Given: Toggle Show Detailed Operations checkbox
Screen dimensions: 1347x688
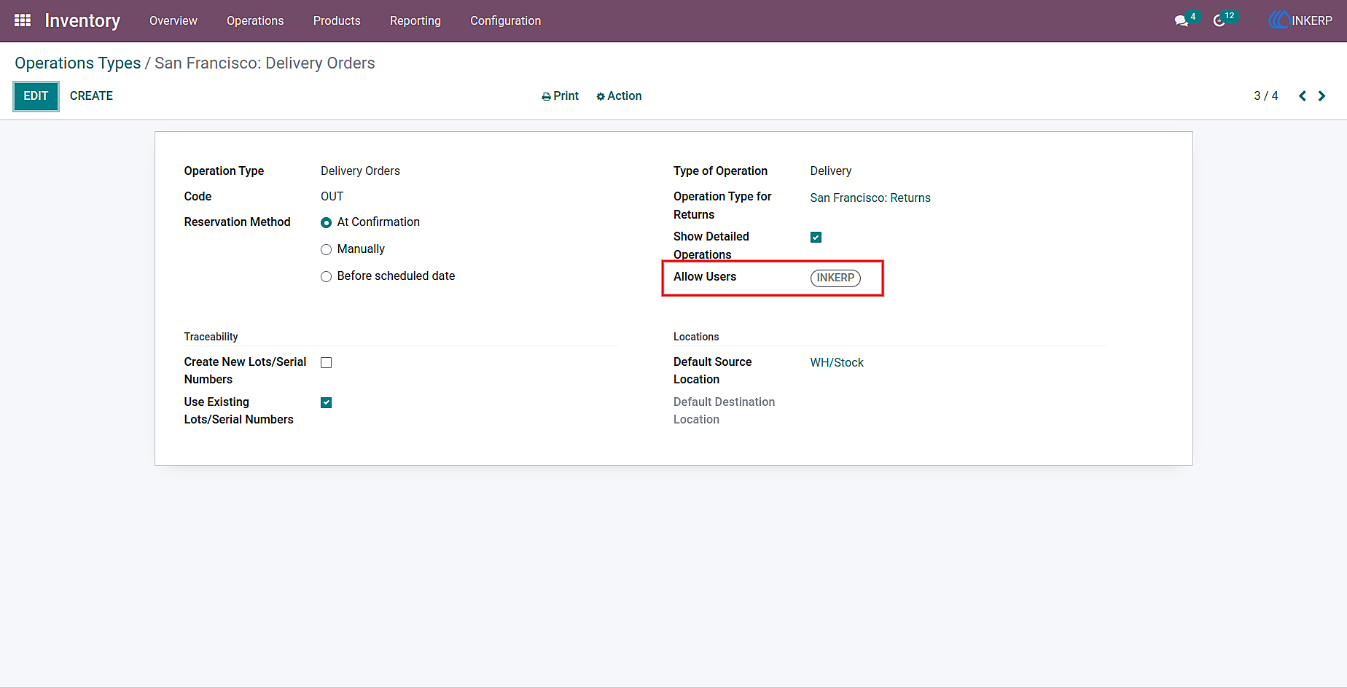Looking at the screenshot, I should click(x=816, y=238).
